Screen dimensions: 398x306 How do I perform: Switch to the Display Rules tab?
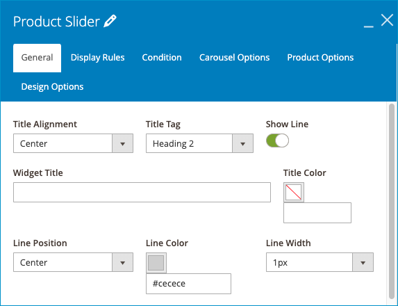point(98,58)
